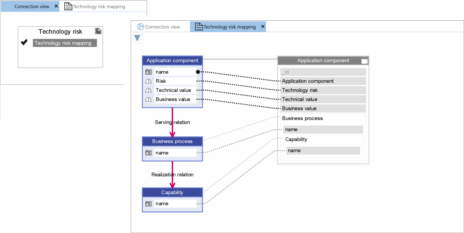Select the Serving relation label
The width and height of the screenshot is (464, 233).
click(172, 122)
